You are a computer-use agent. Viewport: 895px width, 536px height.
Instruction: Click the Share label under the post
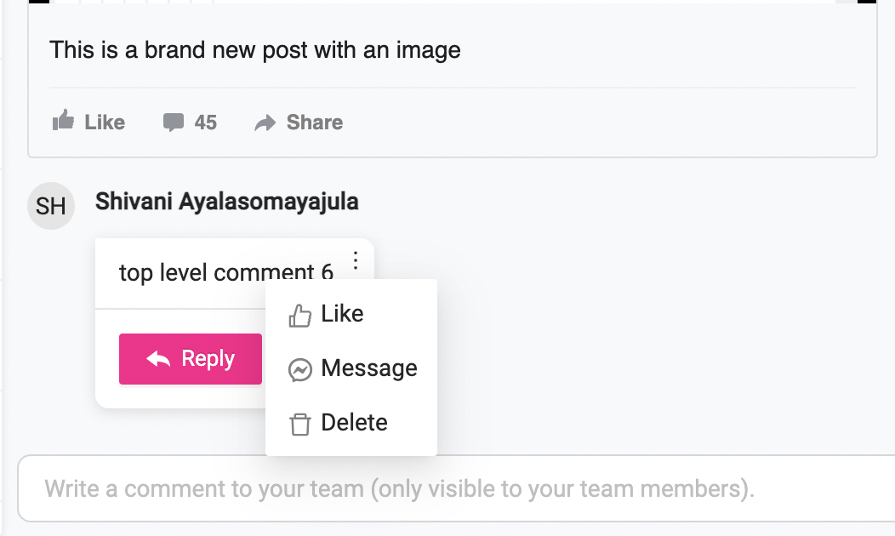[314, 123]
